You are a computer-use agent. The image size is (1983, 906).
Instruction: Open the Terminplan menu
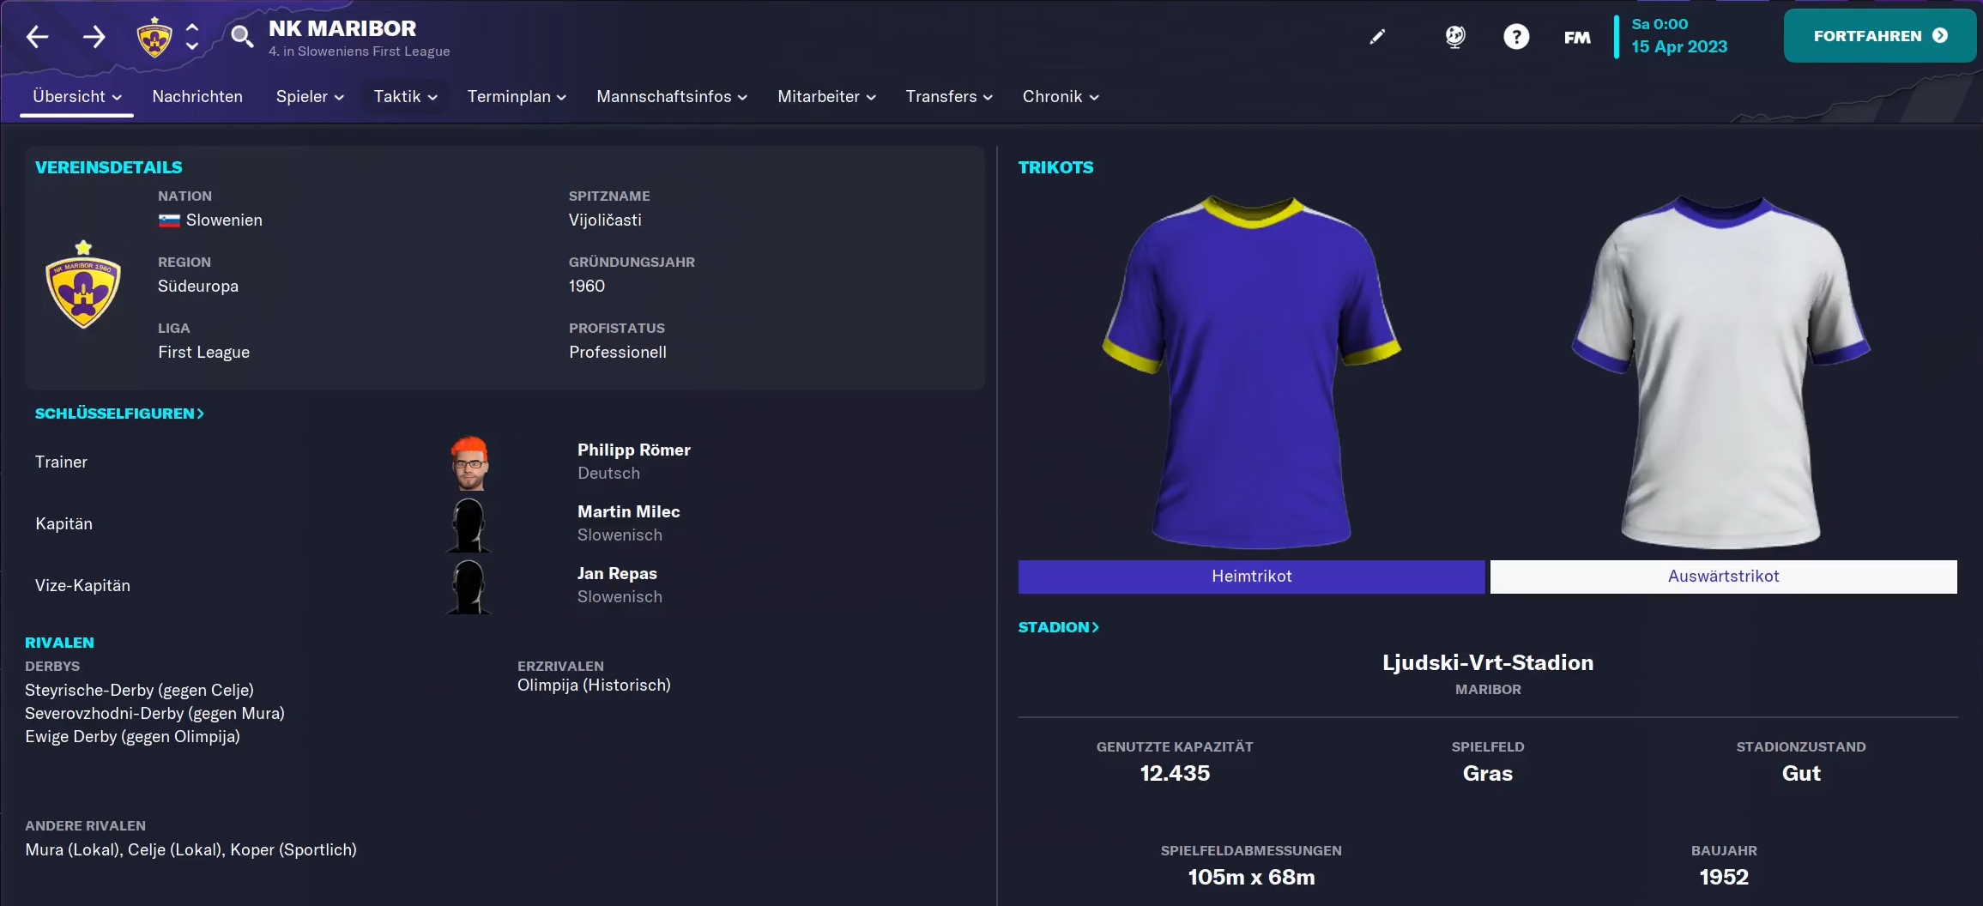(x=517, y=97)
